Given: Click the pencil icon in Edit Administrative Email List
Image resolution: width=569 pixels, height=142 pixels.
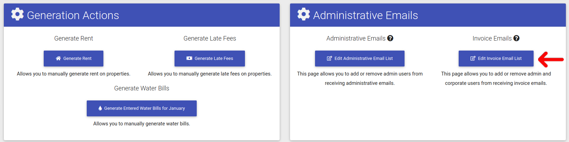Looking at the screenshot, I should tap(330, 59).
